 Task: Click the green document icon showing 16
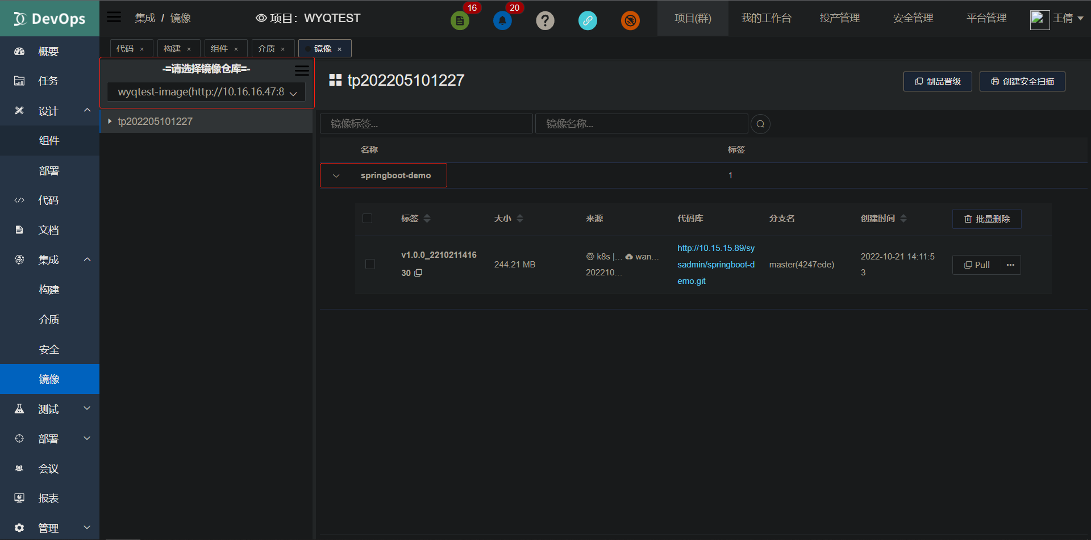tap(460, 20)
